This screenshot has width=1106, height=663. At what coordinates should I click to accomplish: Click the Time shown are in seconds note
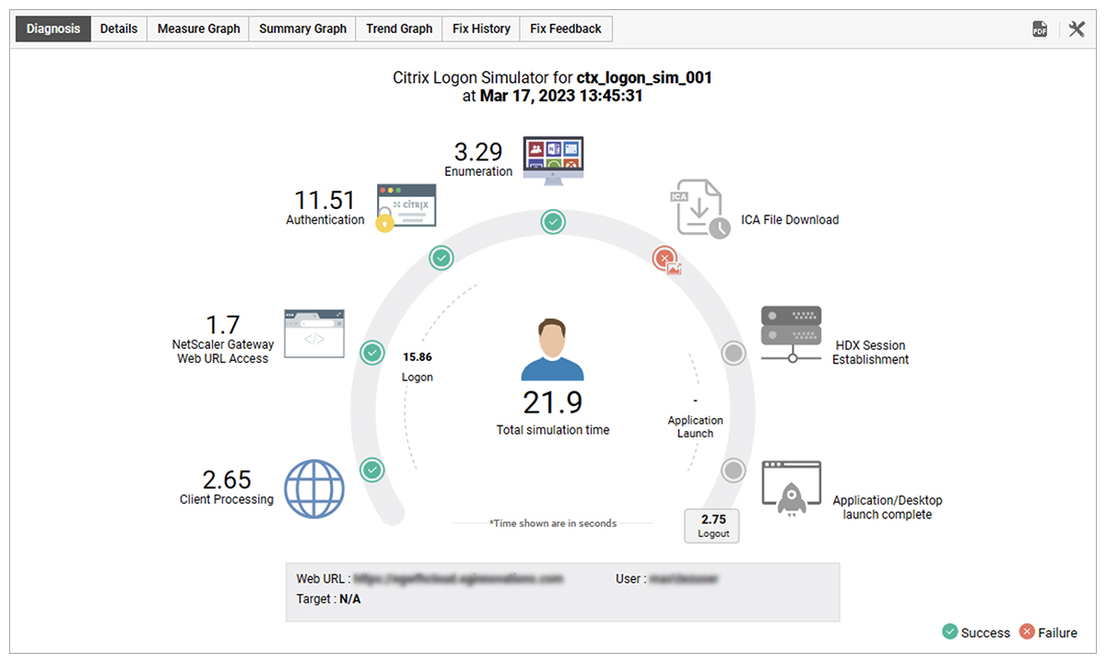(x=553, y=523)
